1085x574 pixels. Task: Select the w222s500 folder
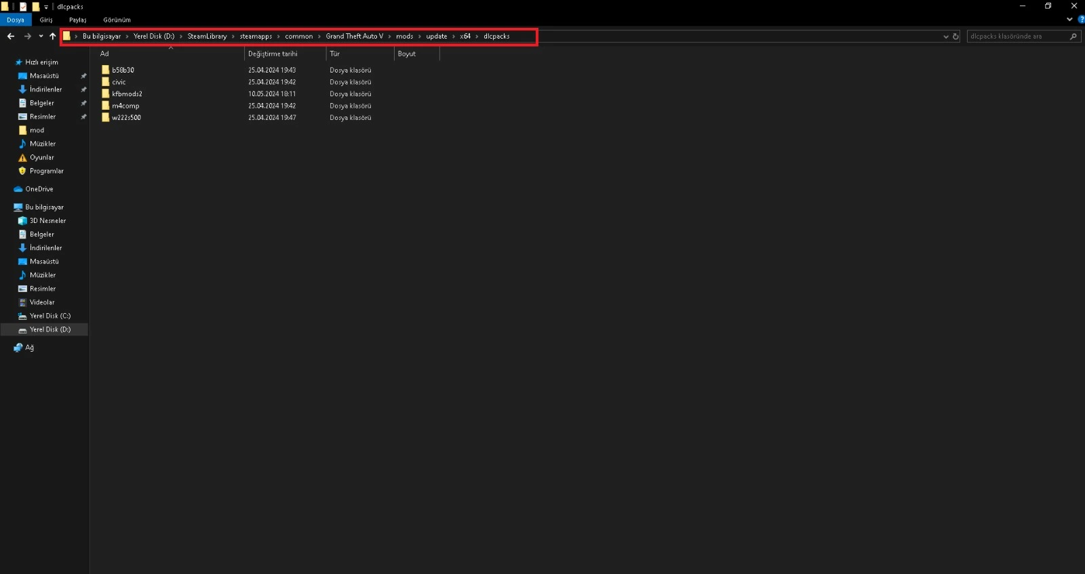point(126,118)
